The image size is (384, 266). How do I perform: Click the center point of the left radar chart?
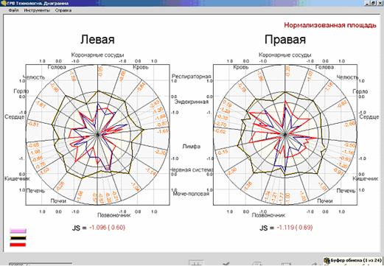pos(98,135)
